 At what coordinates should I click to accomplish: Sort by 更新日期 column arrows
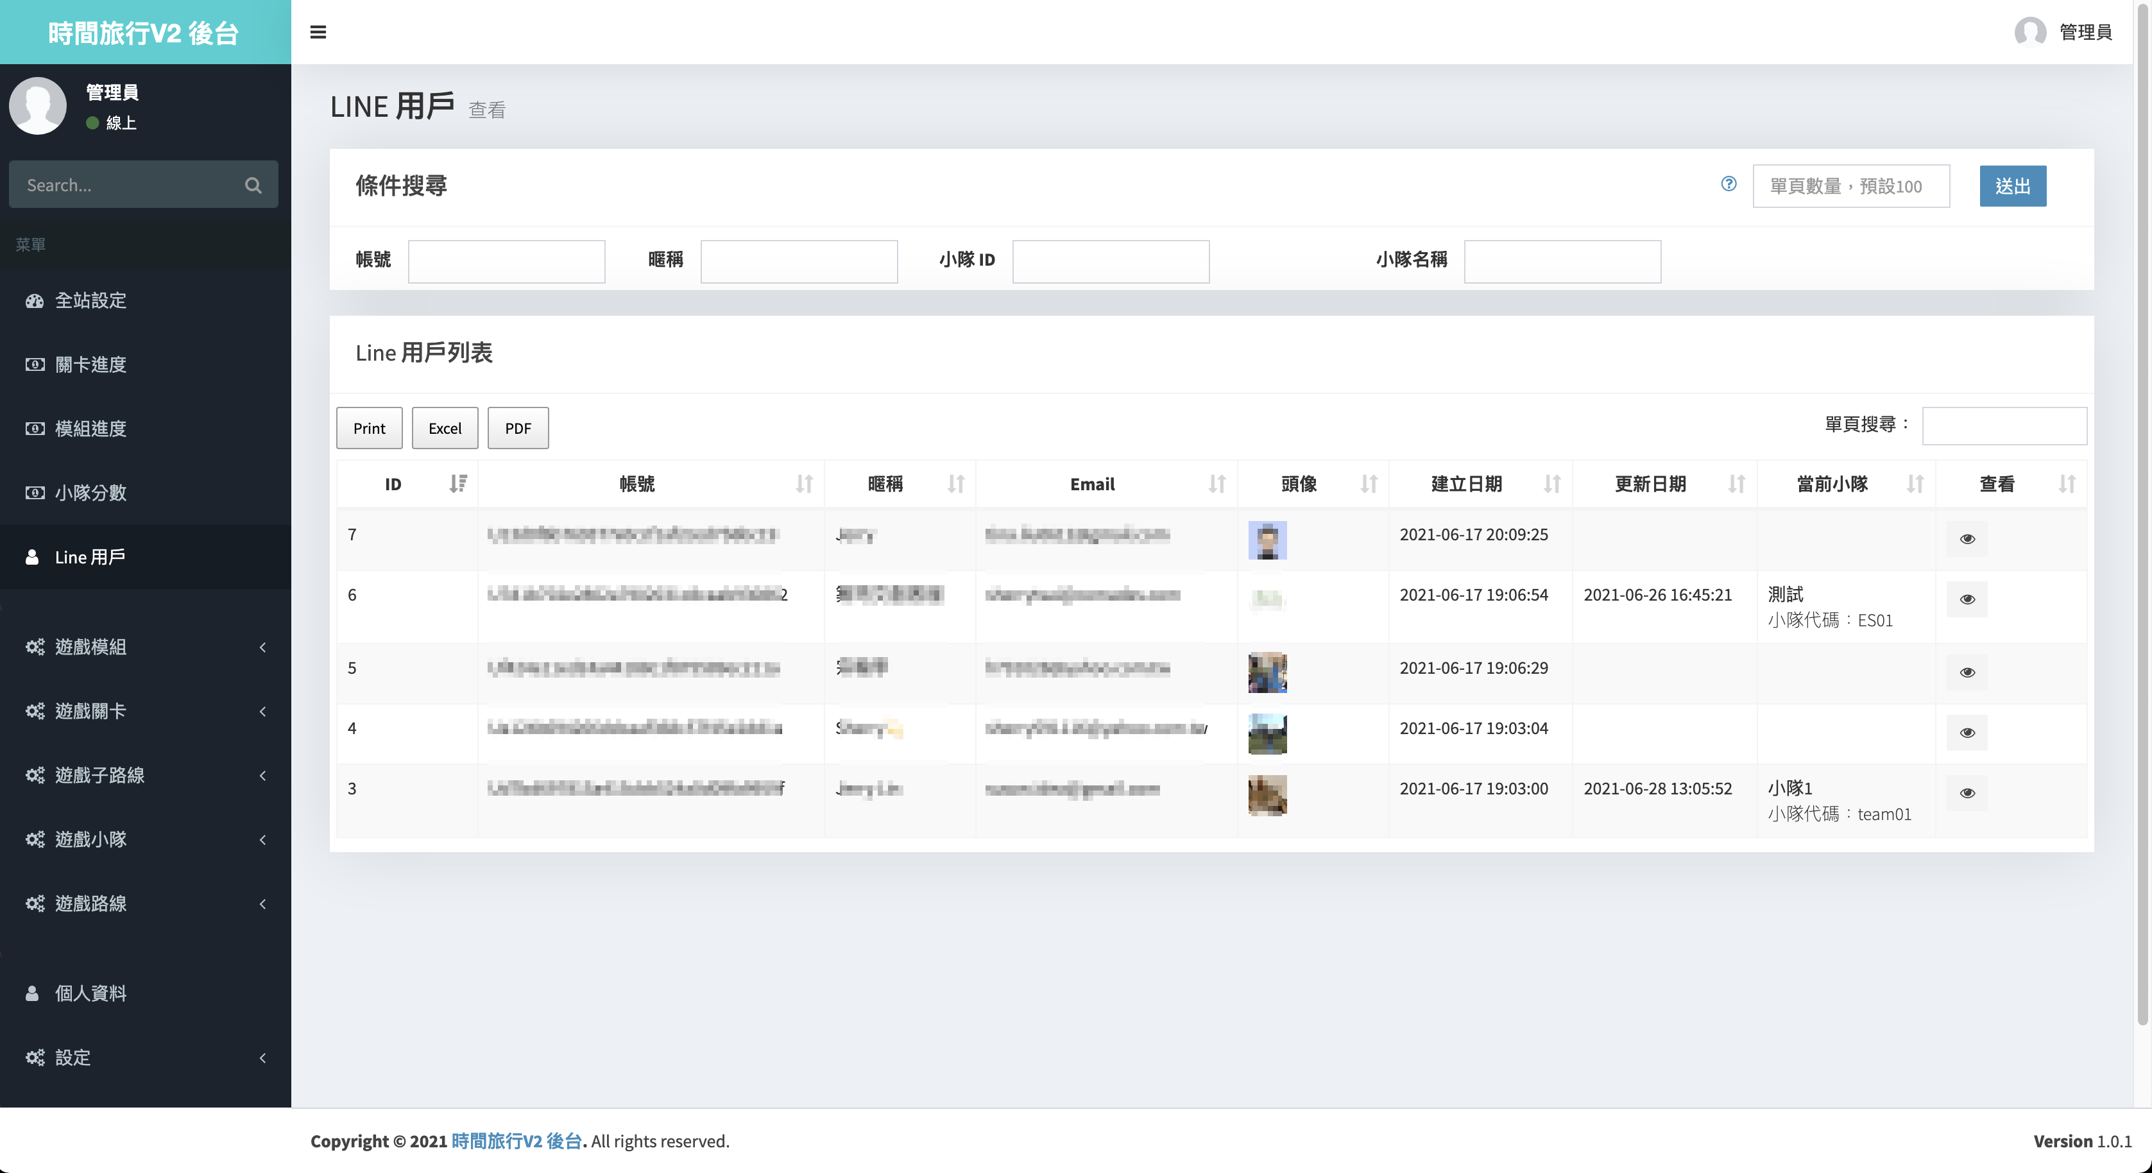coord(1736,484)
